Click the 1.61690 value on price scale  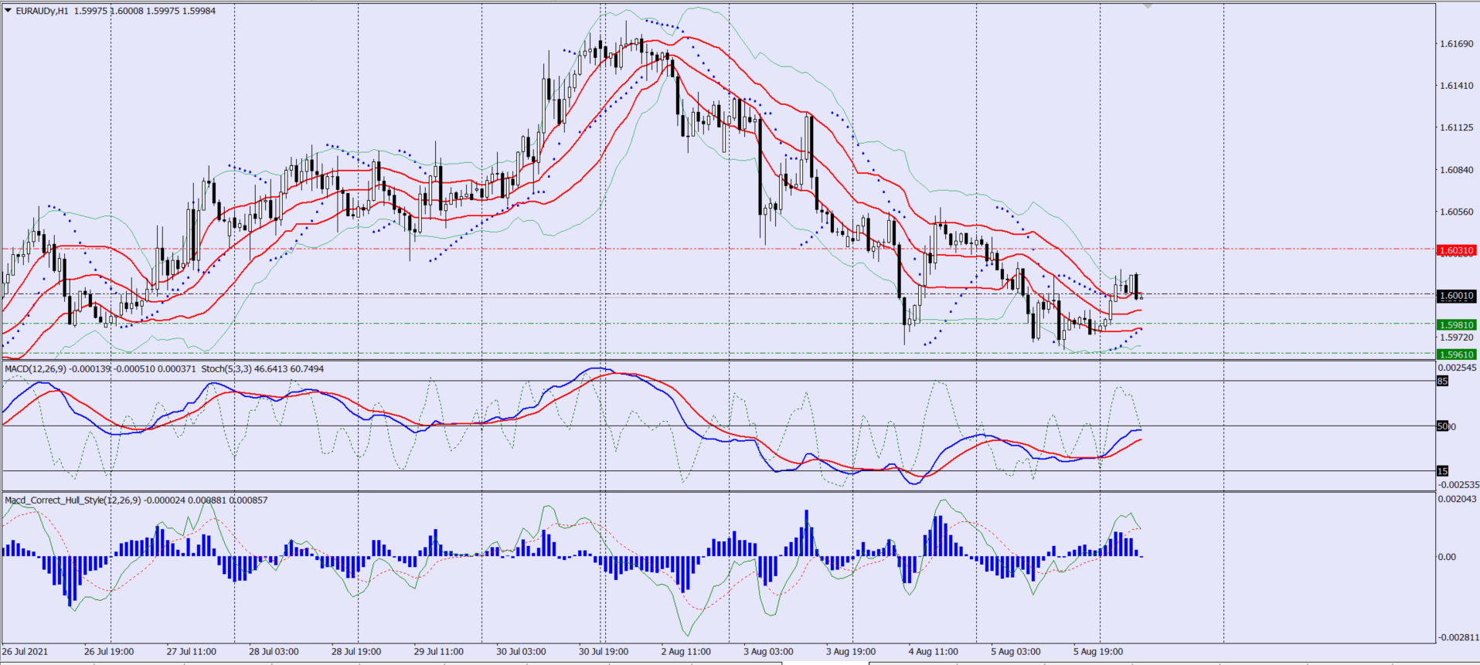tap(1456, 44)
